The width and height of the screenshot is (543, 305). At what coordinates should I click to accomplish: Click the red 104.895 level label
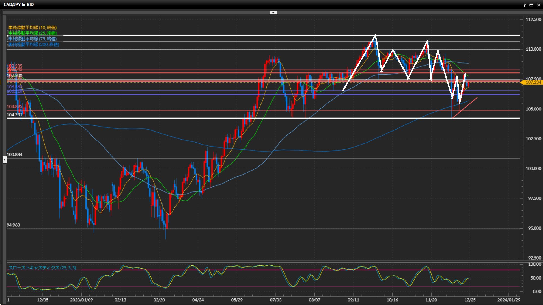click(x=14, y=106)
